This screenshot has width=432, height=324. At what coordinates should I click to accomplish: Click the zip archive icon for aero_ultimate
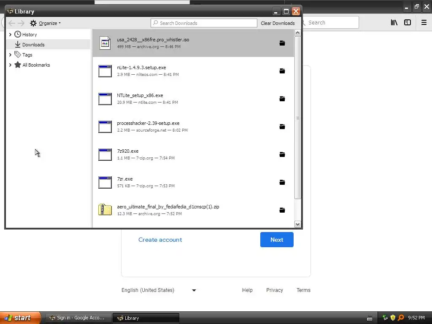coord(105,210)
